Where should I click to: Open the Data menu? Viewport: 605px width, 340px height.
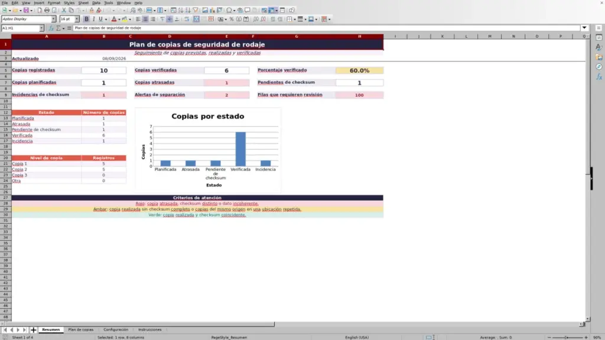pos(96,3)
